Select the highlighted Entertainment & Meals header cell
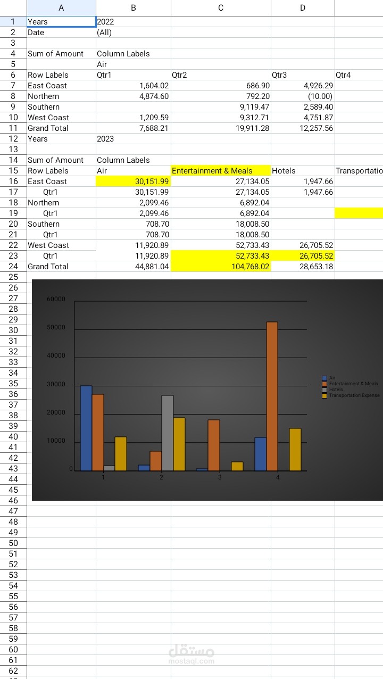383x679 pixels. (x=221, y=171)
